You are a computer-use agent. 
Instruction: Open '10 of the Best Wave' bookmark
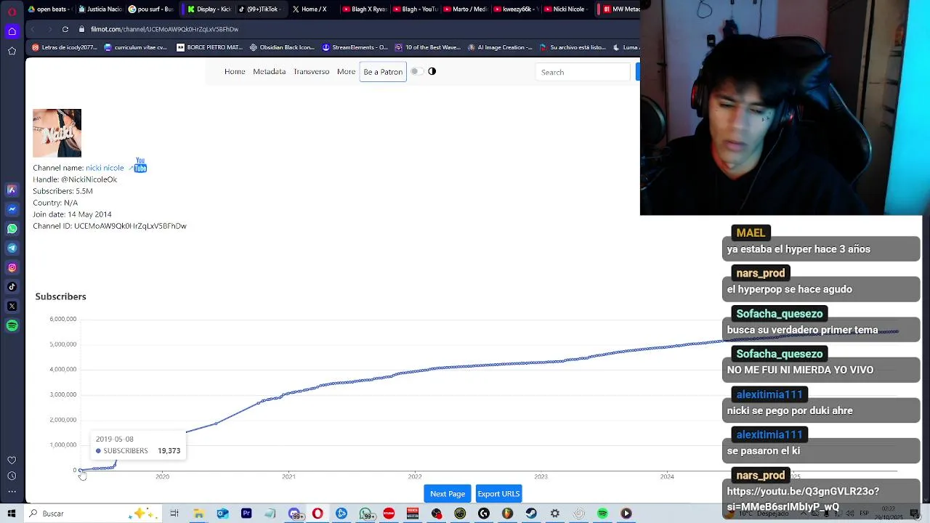[428, 47]
